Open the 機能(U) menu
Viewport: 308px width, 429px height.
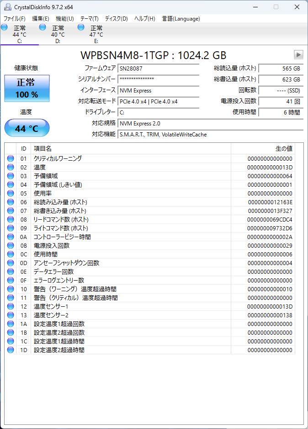click(x=64, y=19)
